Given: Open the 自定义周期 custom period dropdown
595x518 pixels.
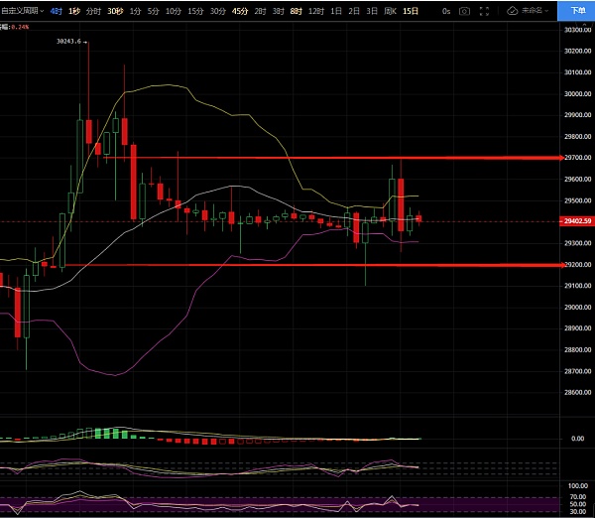Looking at the screenshot, I should 22,10.
